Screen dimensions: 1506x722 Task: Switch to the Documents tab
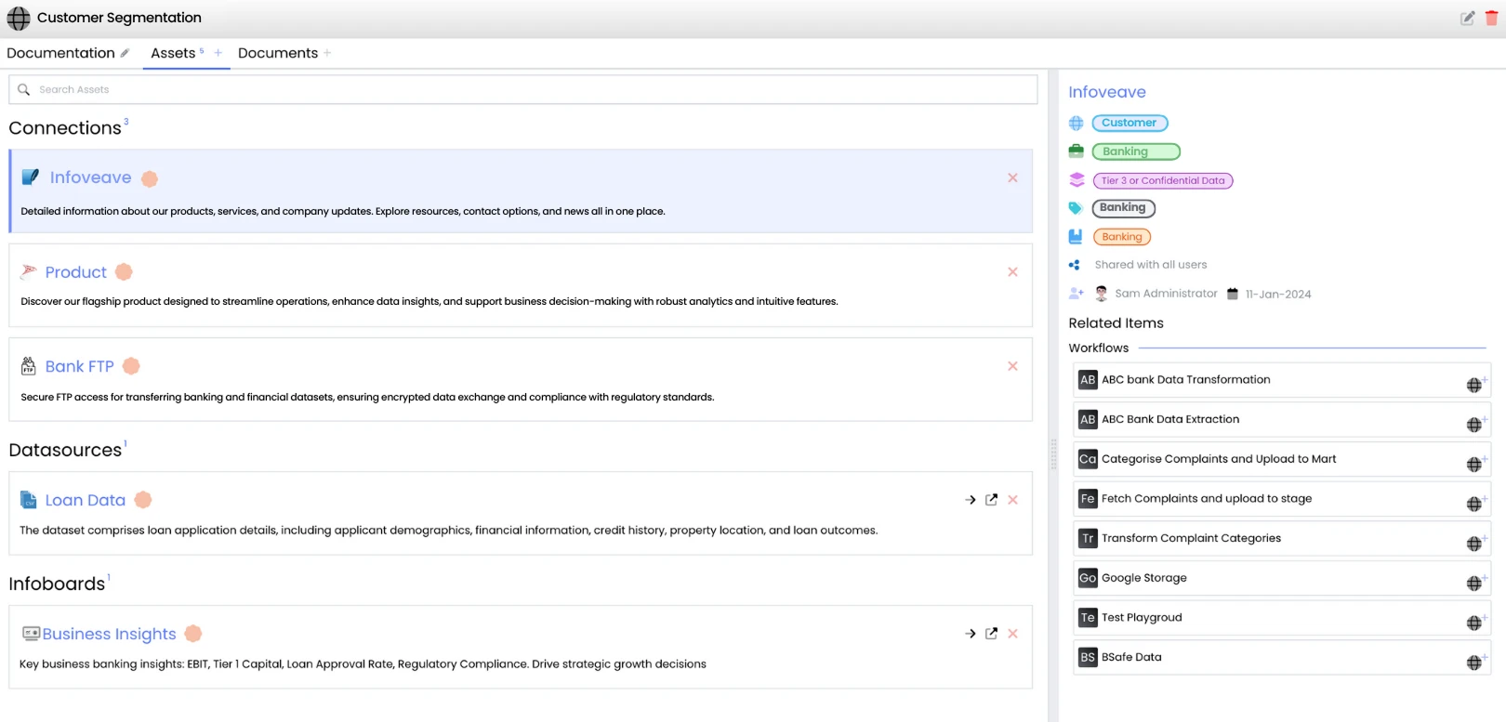277,53
